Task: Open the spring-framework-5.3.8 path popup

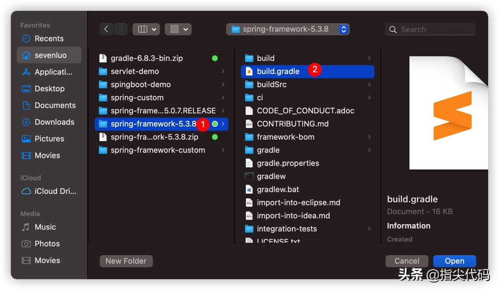Action: (x=288, y=29)
